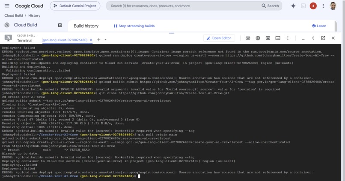Open the user account avatar
The image size is (345, 181).
(333, 6)
